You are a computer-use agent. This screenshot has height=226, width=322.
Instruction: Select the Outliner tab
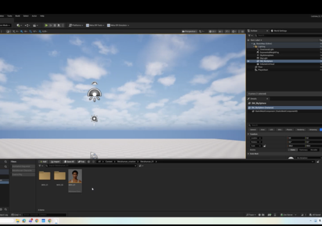point(254,31)
